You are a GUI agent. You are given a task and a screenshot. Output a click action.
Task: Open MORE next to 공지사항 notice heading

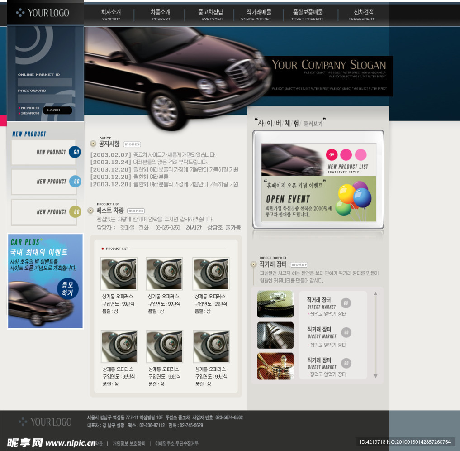click(x=132, y=144)
